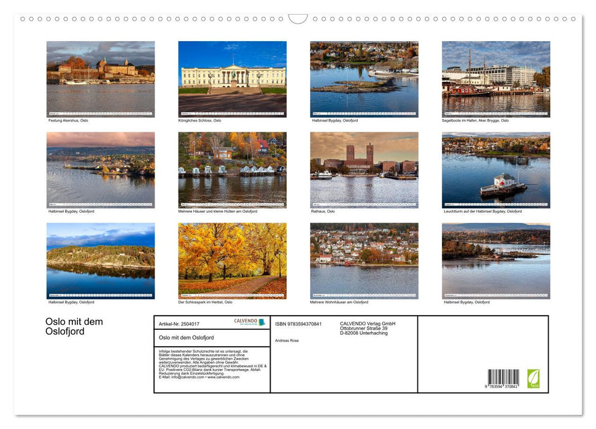Click the caption 'Segelboote im Hafen, Aker Brygge, Oslo'
Screen dimensions: 596x429
475,121
